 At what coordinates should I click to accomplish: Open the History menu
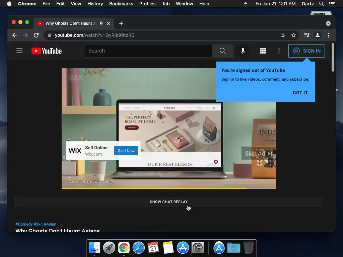click(x=95, y=4)
